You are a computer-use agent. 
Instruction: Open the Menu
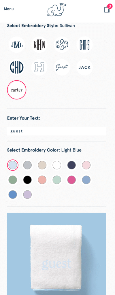coord(9,9)
